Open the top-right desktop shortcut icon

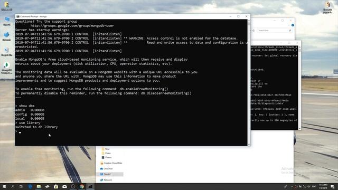click(327, 7)
